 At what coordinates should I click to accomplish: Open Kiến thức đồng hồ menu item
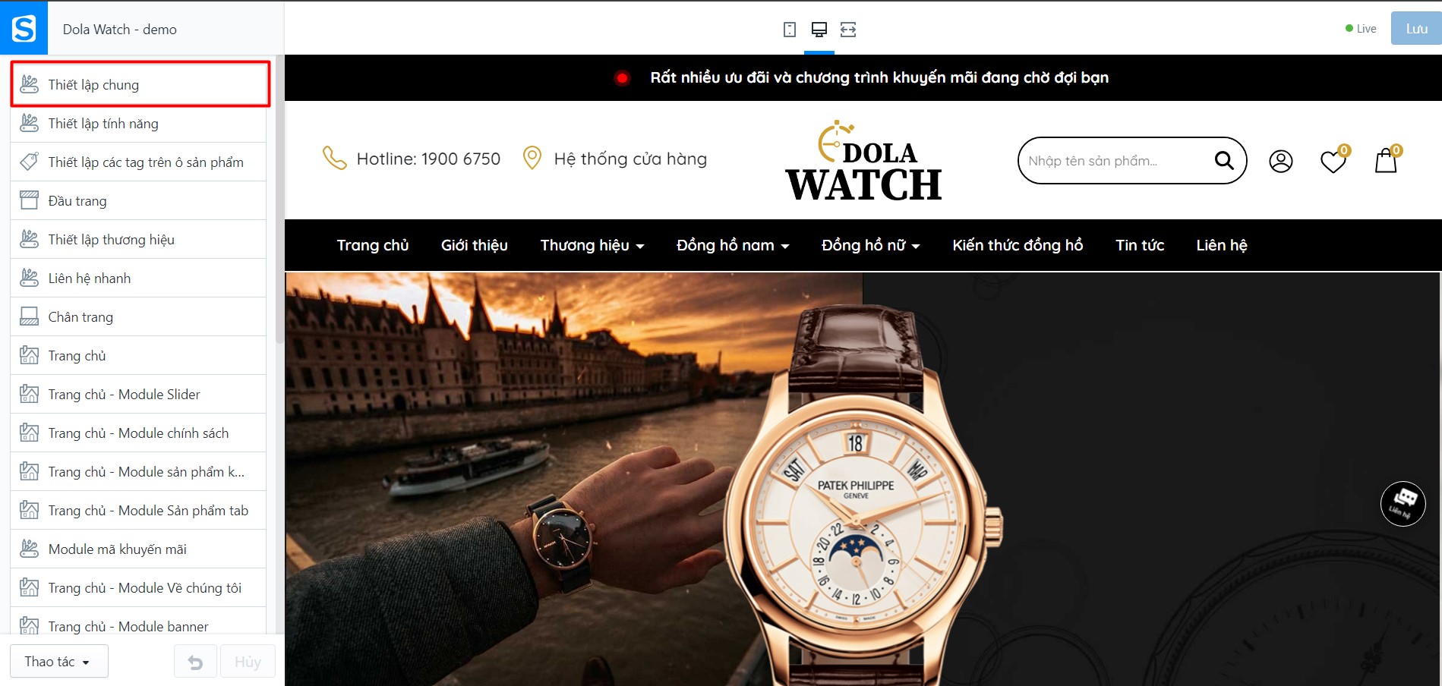click(x=1018, y=245)
